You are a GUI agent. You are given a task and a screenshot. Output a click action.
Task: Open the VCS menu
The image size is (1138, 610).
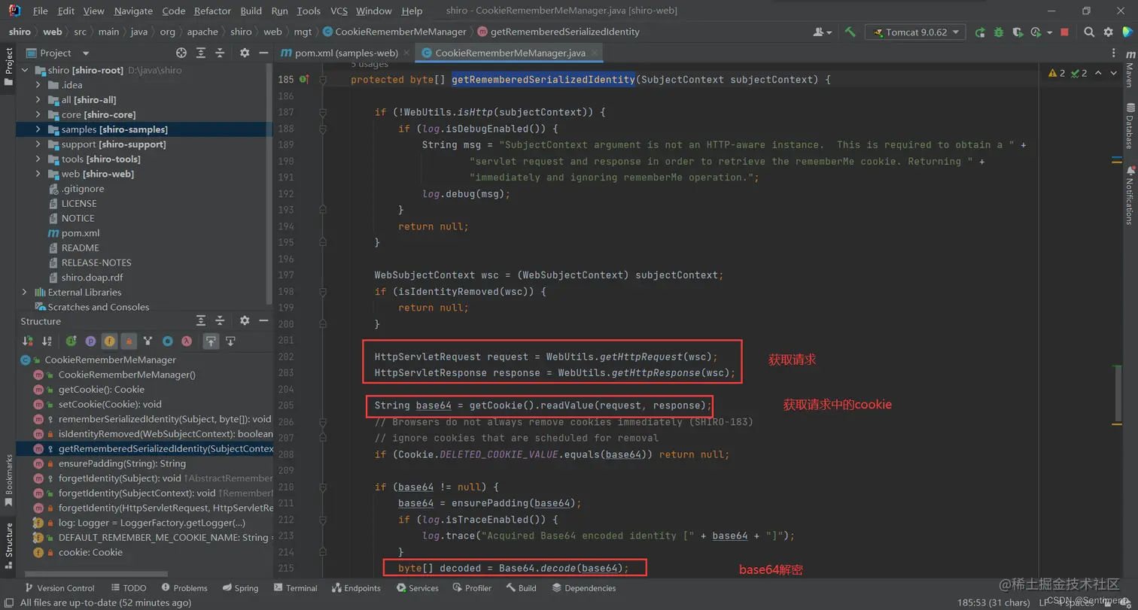click(x=339, y=11)
